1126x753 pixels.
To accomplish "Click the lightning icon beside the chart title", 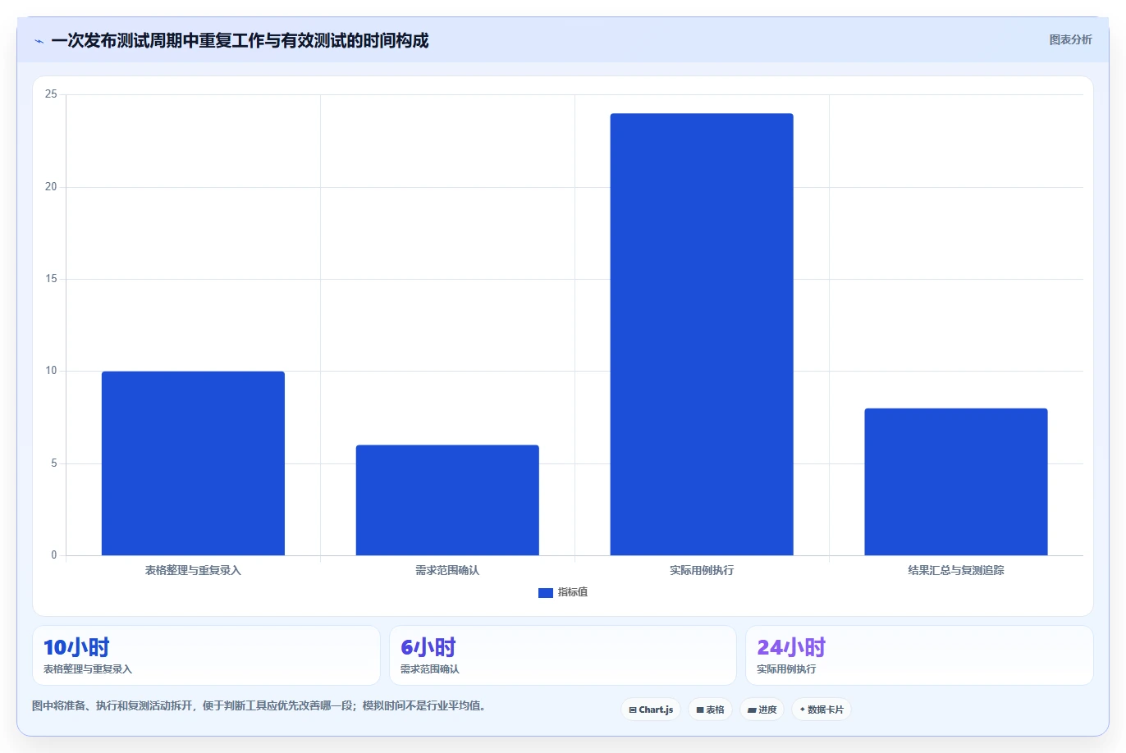I will [x=39, y=41].
